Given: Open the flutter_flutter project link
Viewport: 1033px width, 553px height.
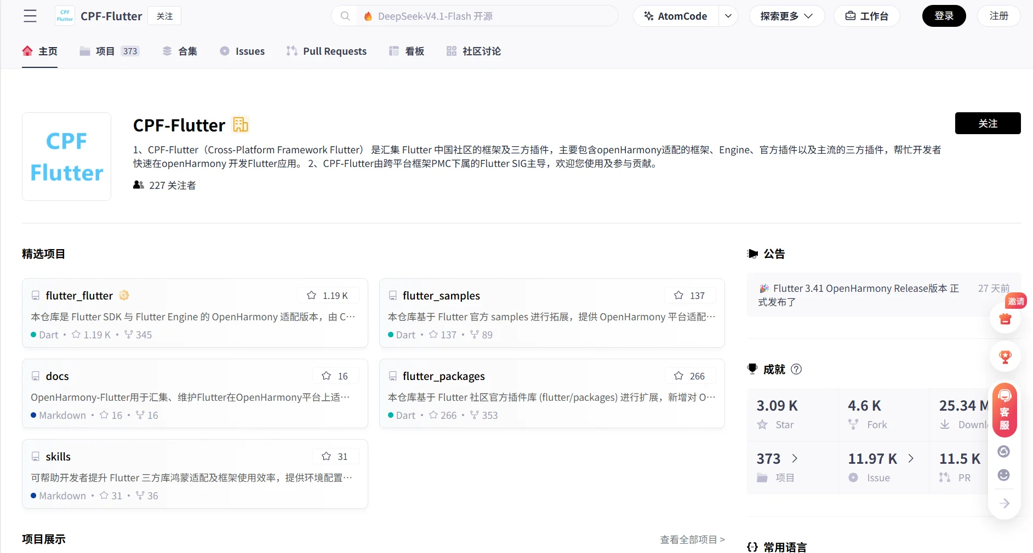Looking at the screenshot, I should click(x=79, y=295).
